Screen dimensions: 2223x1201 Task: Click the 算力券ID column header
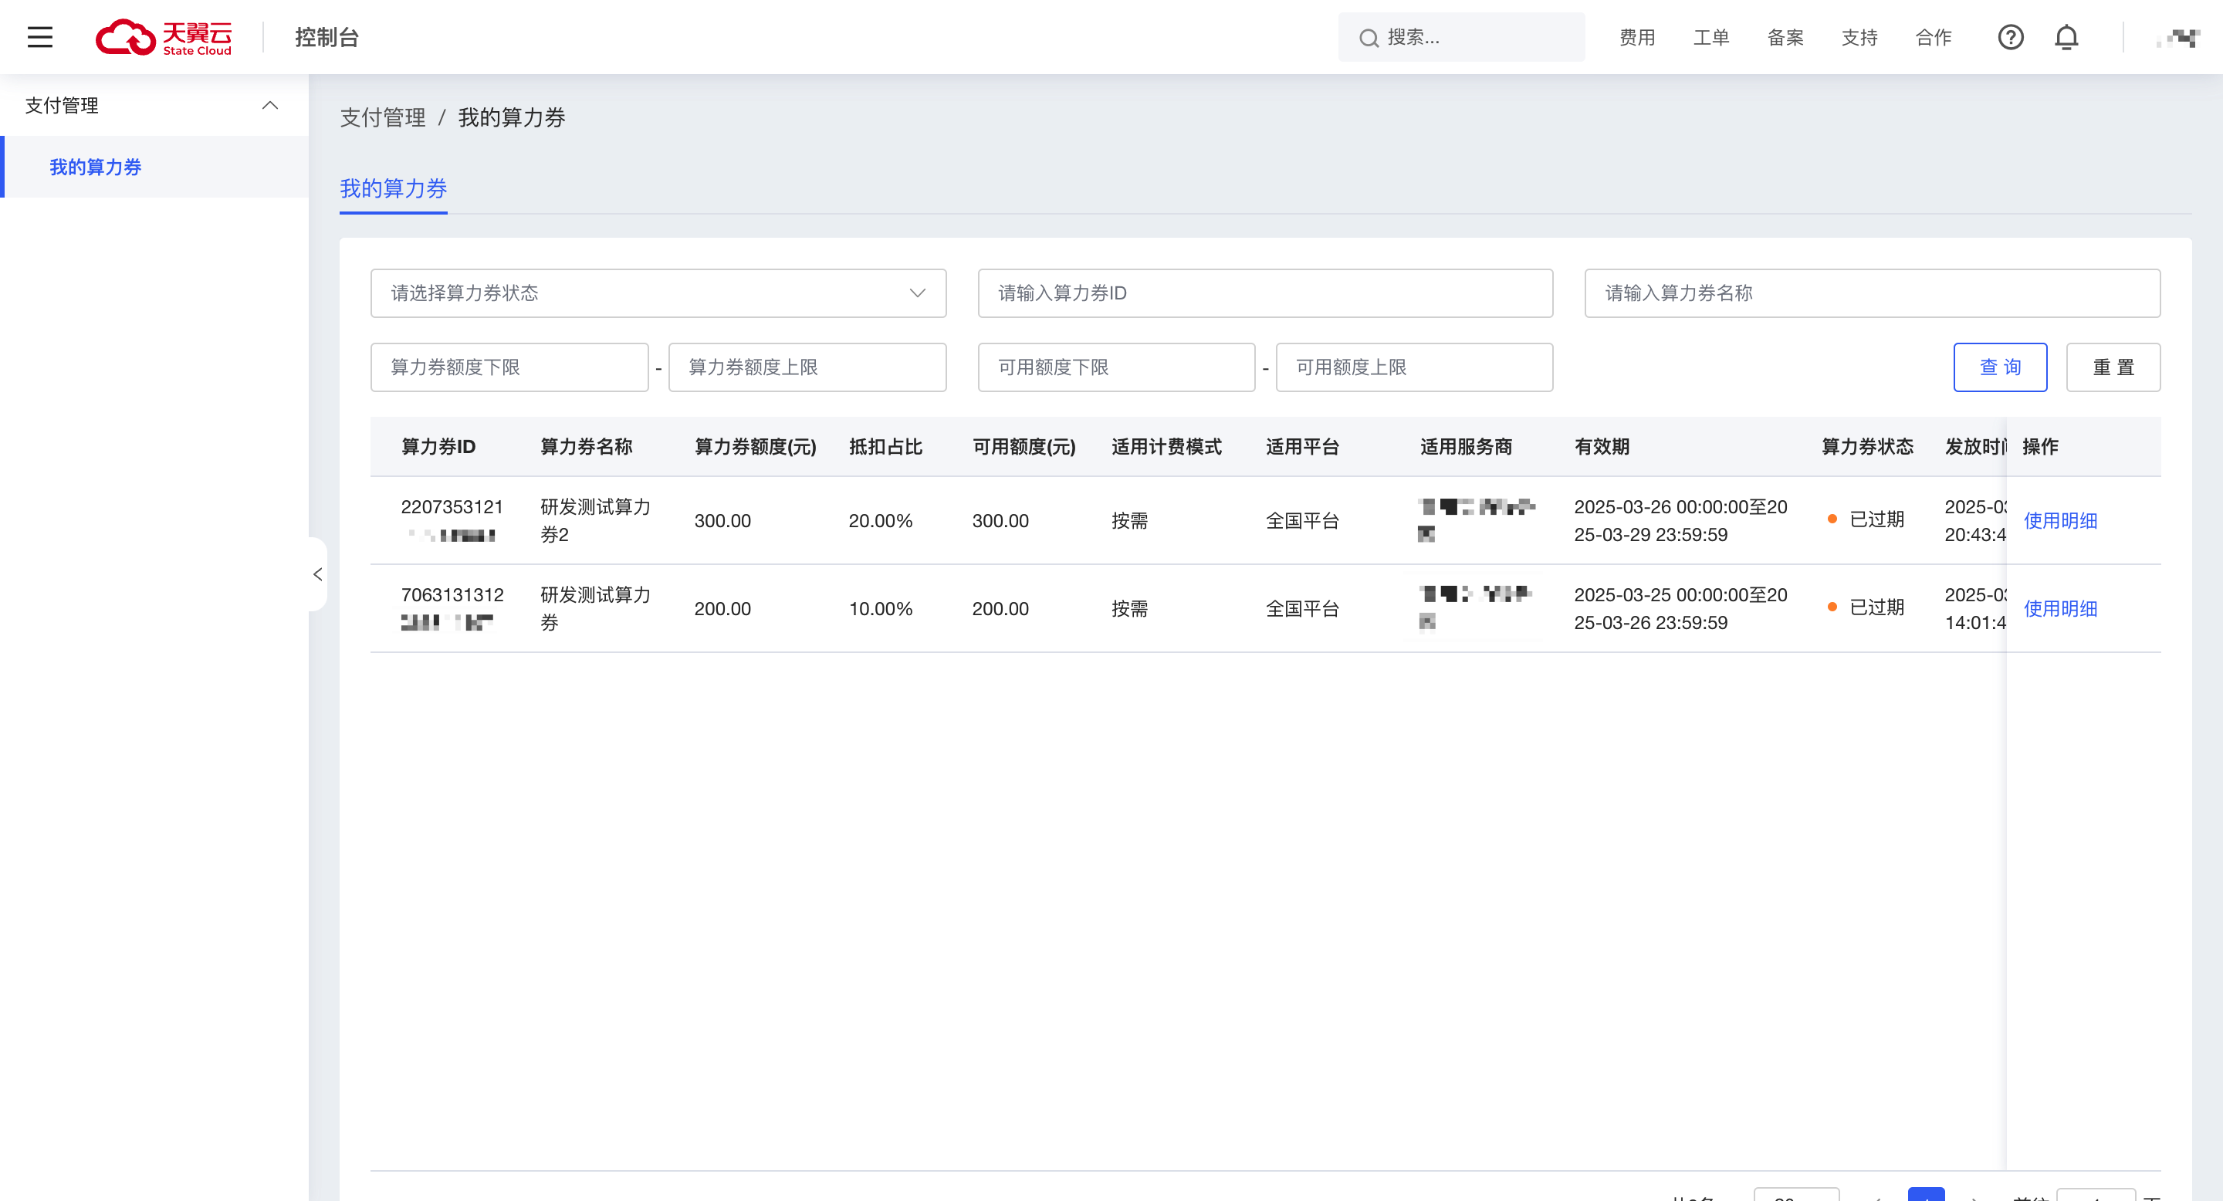pyautogui.click(x=438, y=446)
